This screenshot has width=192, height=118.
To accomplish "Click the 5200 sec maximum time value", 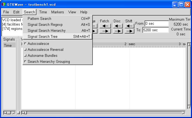I will click(181, 24).
